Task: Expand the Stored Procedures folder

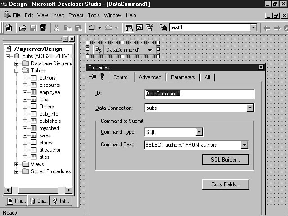Action: (17, 171)
